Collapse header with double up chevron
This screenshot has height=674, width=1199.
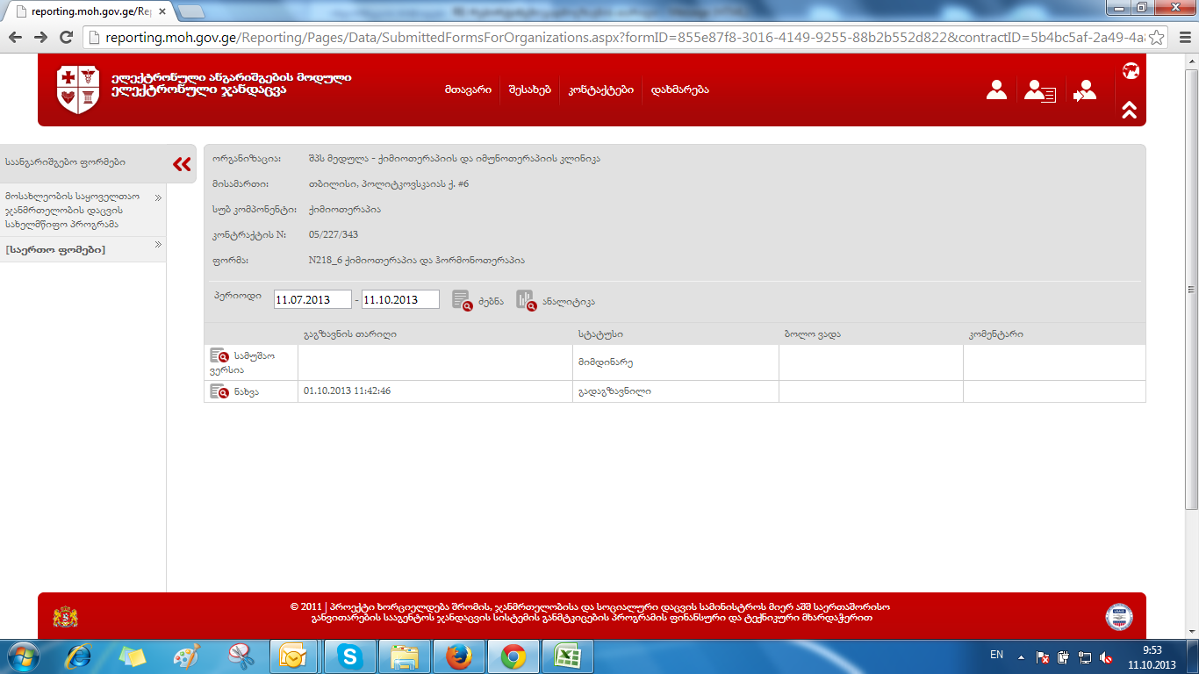[x=1130, y=110]
